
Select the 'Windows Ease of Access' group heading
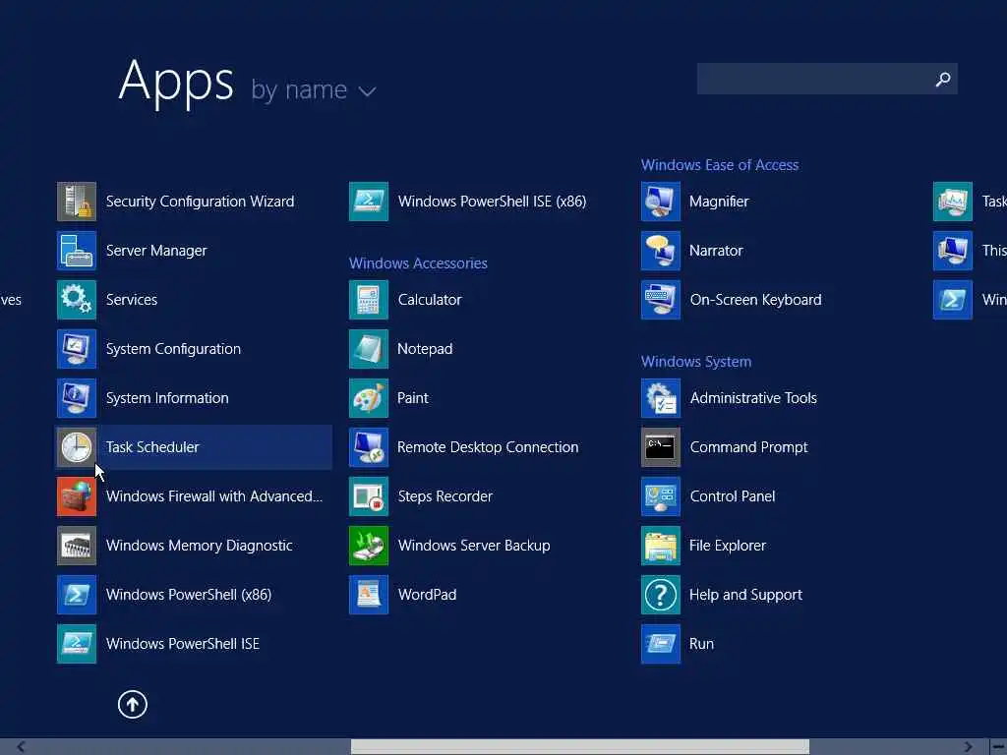tap(720, 165)
